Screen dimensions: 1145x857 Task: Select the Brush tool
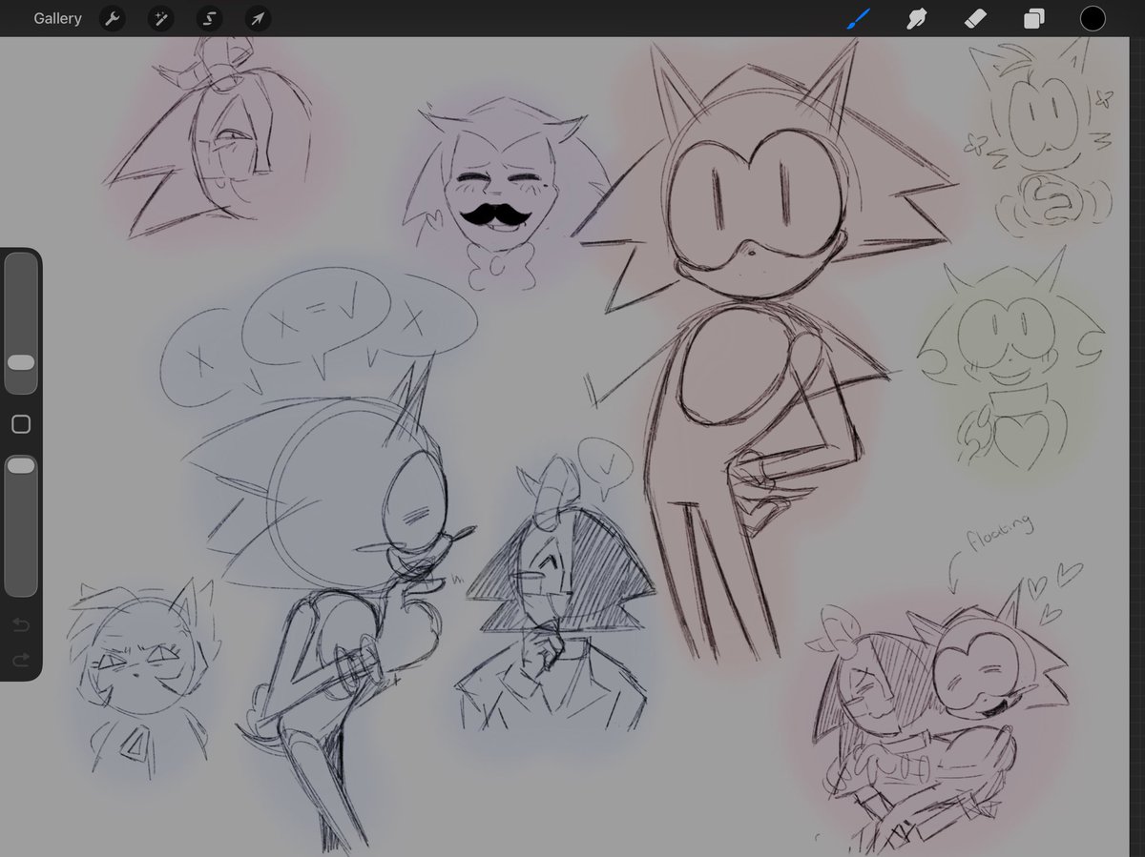(858, 18)
